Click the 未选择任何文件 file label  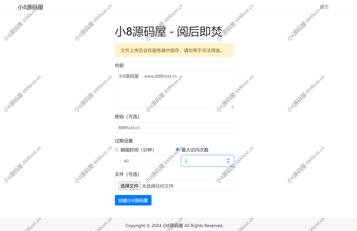coord(158,186)
